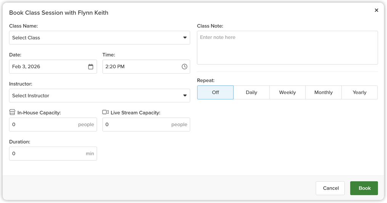Click the In-House Capacity storefront icon
387x203 pixels.
pos(12,112)
